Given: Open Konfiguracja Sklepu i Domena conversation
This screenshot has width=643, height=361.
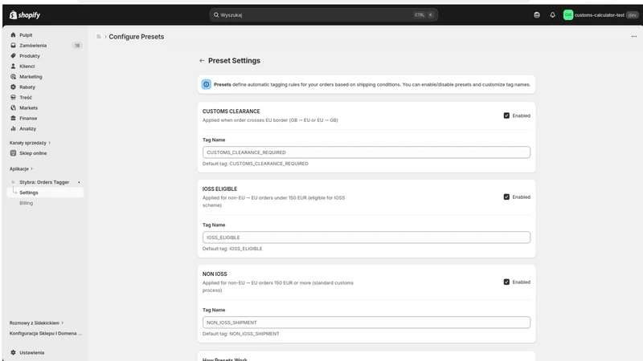Looking at the screenshot, I should coord(46,333).
